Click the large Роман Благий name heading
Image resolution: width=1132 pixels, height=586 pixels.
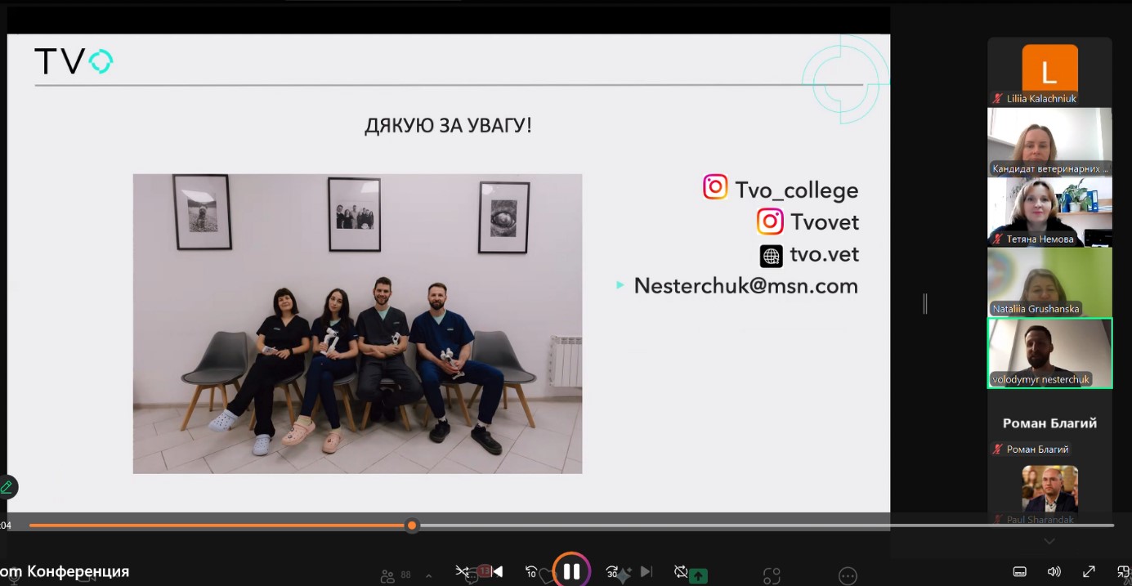(1049, 423)
